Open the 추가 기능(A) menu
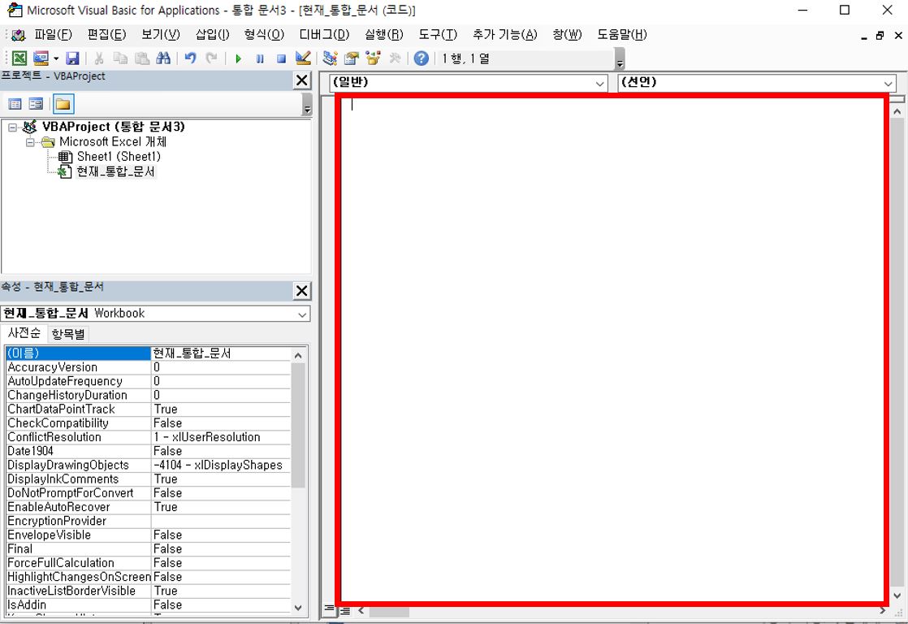 (505, 34)
